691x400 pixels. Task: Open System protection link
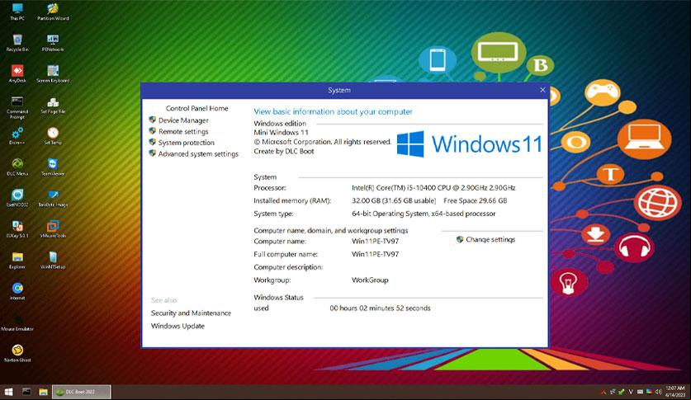(x=187, y=143)
